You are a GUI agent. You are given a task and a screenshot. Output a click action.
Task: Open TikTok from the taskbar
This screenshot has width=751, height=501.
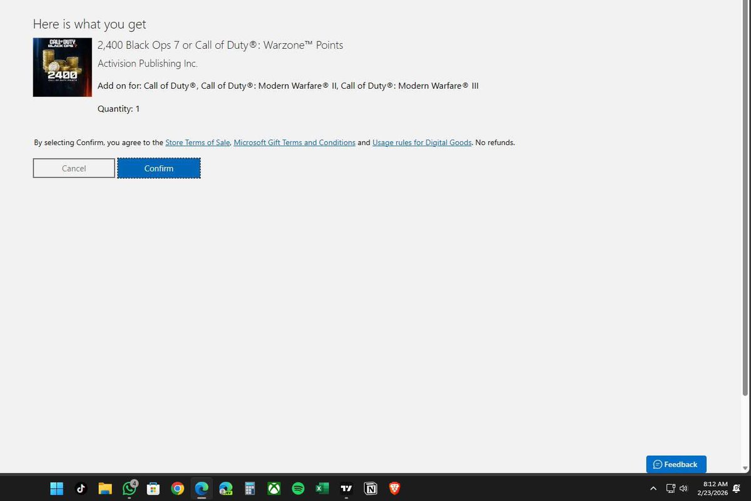[x=81, y=488]
